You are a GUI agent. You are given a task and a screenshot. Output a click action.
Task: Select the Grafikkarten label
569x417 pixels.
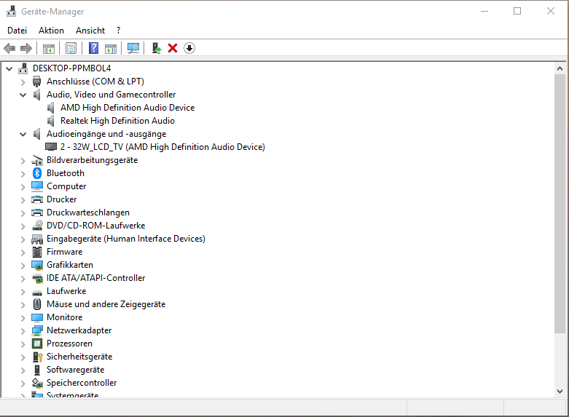[70, 265]
